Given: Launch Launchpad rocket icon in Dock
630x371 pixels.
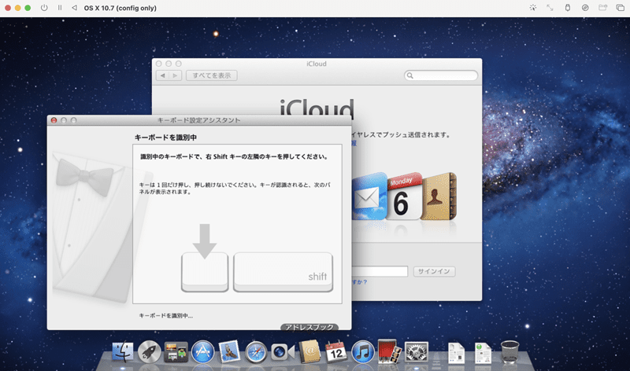Looking at the screenshot, I should tap(149, 352).
